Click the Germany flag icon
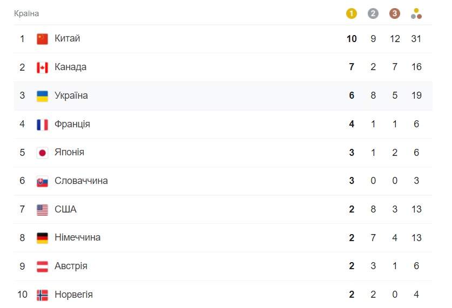 click(x=42, y=238)
